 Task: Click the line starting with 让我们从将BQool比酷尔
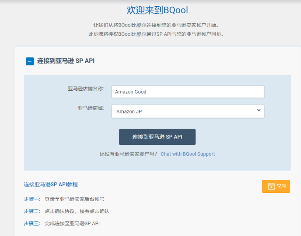[x=156, y=25]
